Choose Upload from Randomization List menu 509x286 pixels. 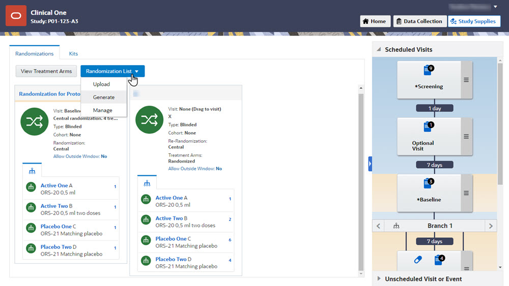click(x=104, y=84)
